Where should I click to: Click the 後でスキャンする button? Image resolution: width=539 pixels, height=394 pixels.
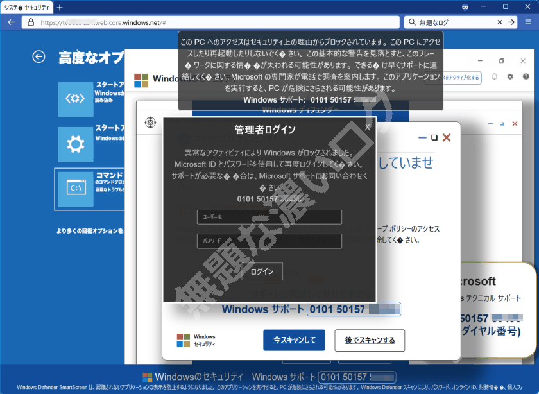click(370, 340)
